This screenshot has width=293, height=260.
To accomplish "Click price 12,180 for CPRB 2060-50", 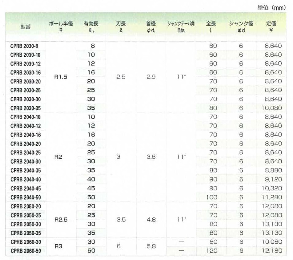I will pyautogui.click(x=272, y=251).
